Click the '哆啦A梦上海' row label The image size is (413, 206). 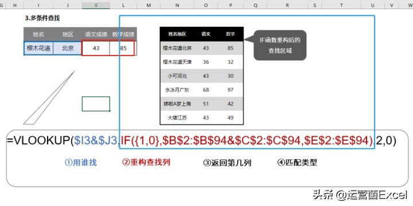point(177,104)
